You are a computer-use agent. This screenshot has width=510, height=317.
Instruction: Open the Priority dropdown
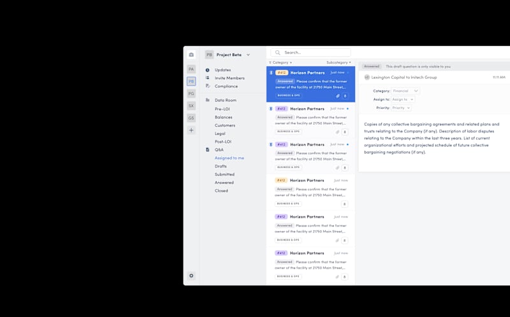(x=401, y=108)
